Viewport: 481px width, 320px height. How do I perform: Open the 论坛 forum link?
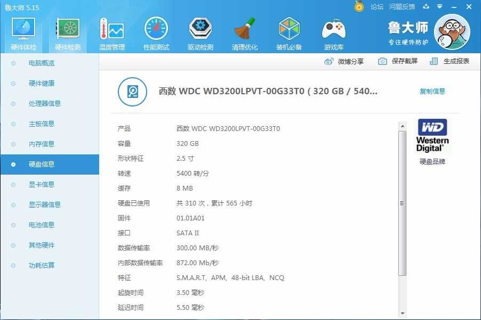pyautogui.click(x=377, y=7)
